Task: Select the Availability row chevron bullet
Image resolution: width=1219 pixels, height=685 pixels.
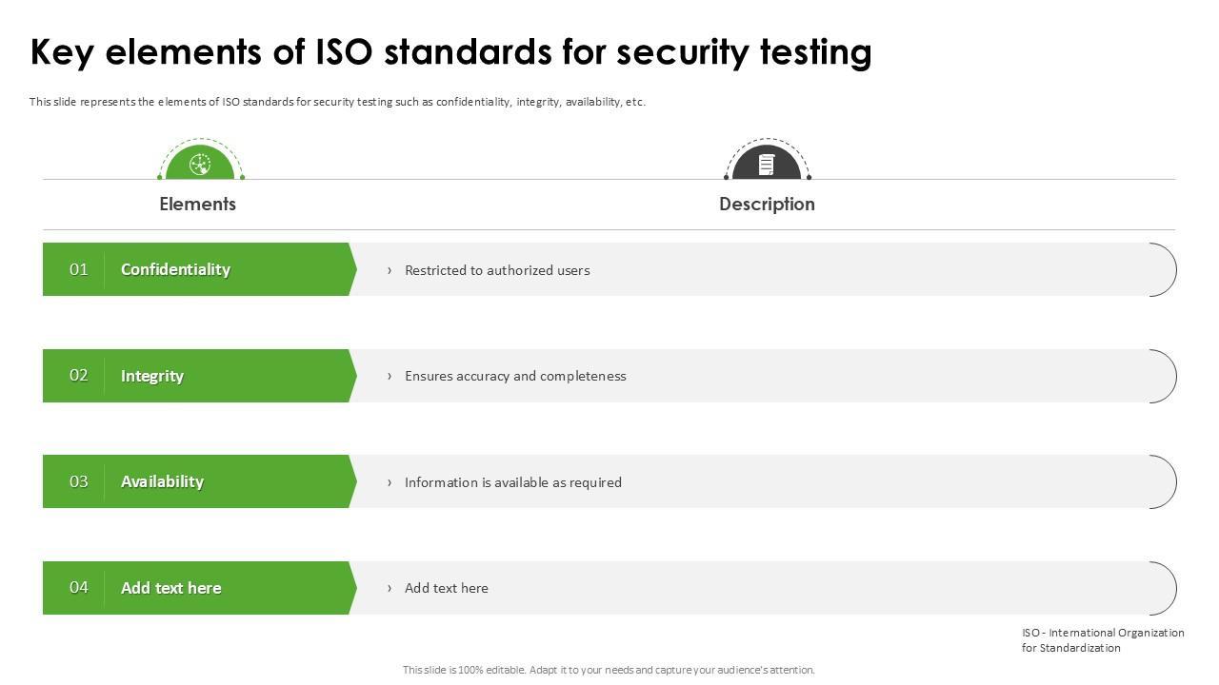Action: coord(390,482)
